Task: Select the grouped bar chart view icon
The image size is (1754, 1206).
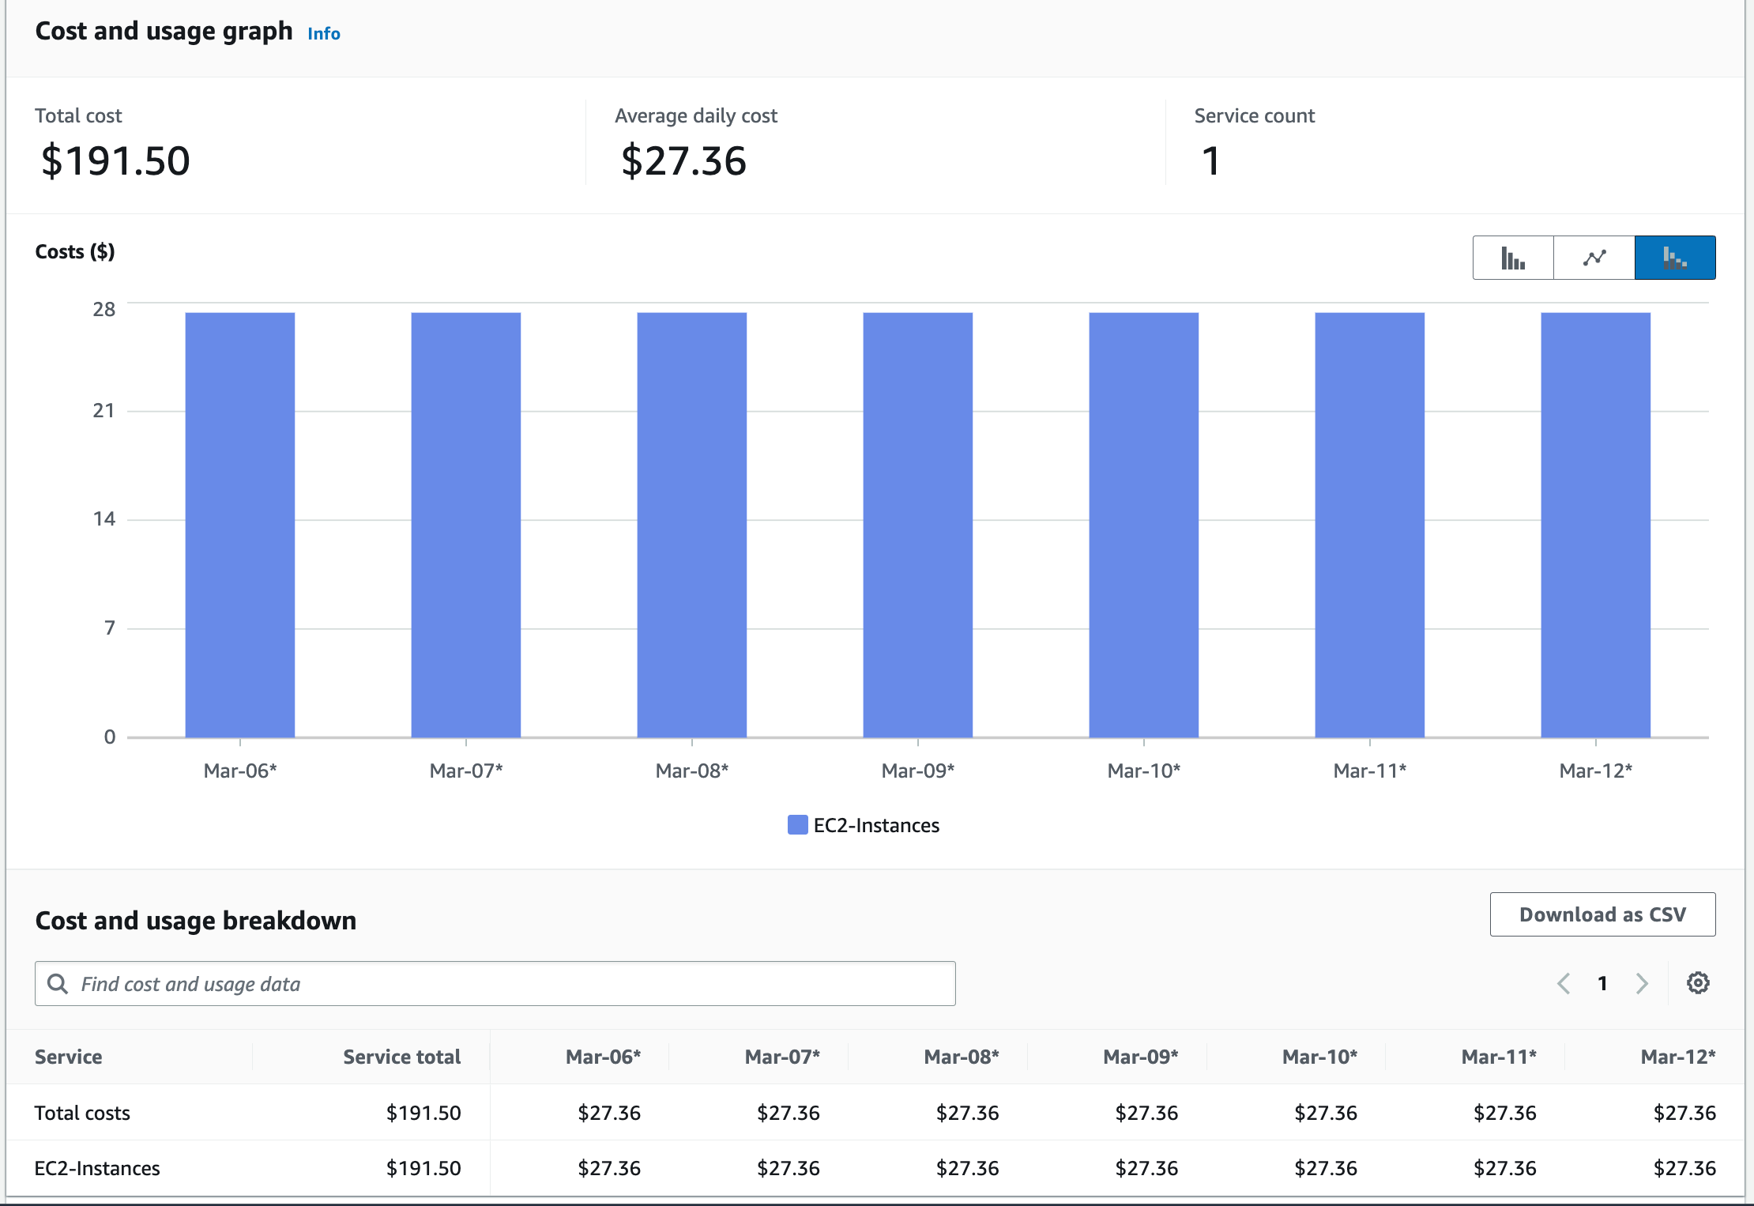Action: [x=1511, y=257]
